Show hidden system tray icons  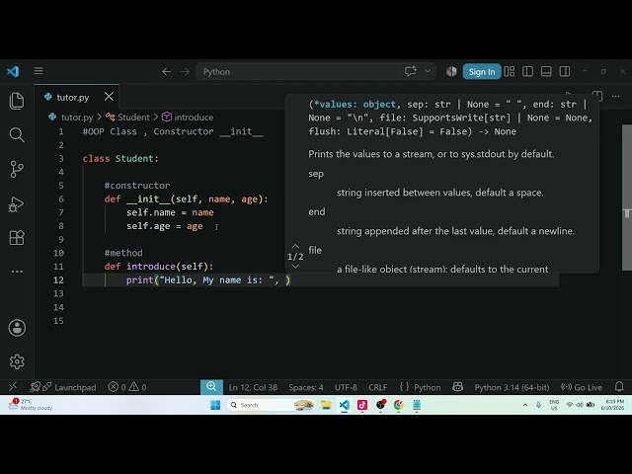(524, 405)
